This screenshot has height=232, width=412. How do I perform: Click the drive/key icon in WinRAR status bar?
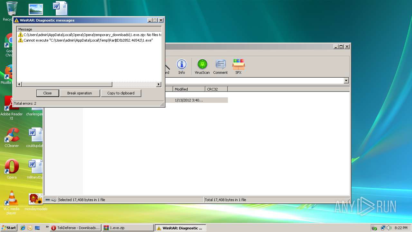[x=51, y=200]
